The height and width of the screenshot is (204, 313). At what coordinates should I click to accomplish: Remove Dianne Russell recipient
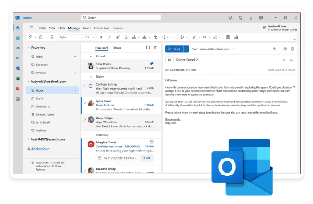(x=197, y=60)
